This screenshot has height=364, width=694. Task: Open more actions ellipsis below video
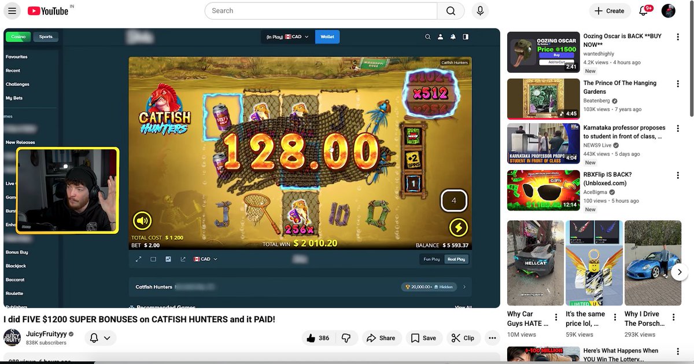coord(492,338)
